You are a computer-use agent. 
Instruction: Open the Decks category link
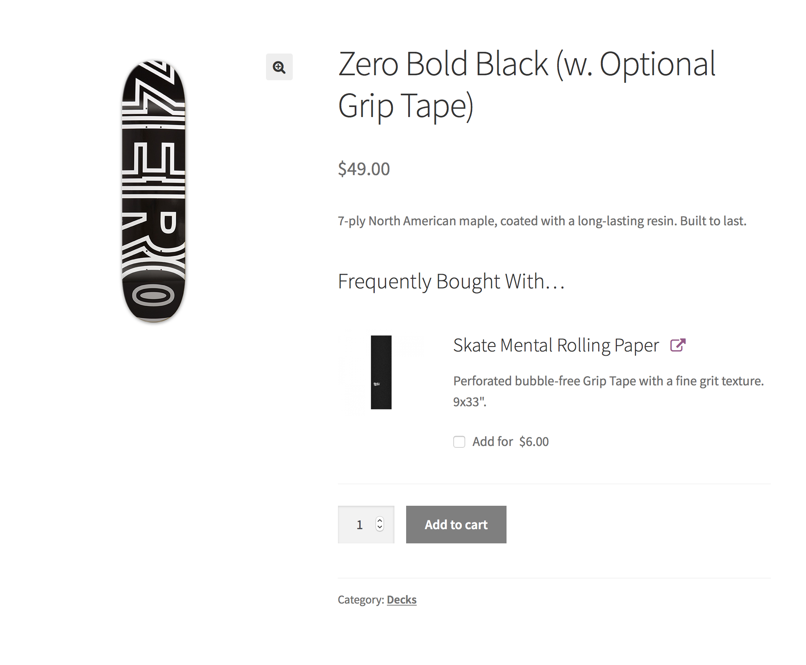click(402, 600)
